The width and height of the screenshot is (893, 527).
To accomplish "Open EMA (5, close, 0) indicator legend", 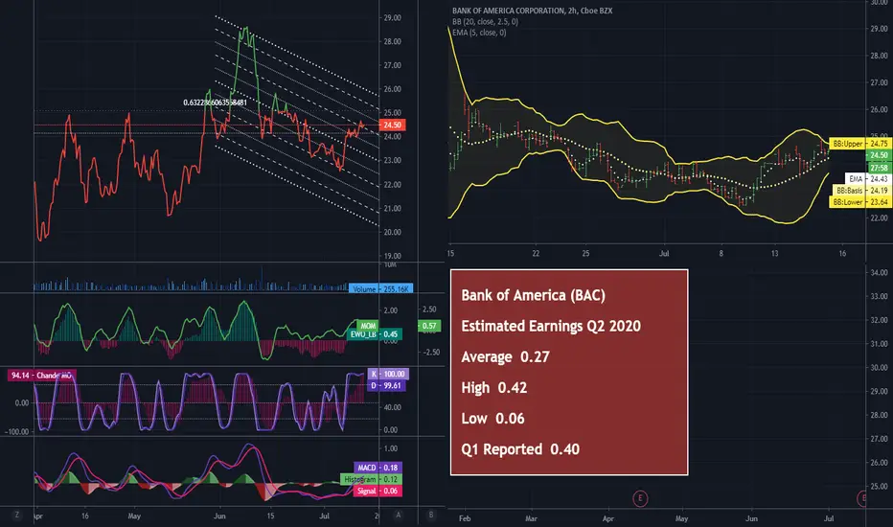I will (x=479, y=33).
